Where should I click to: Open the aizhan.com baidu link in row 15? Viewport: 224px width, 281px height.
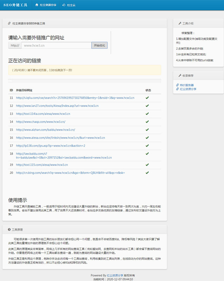(x=46, y=130)
